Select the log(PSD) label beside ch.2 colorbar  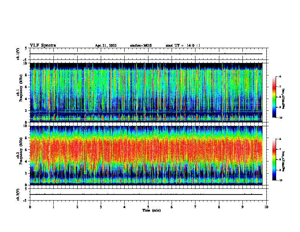[283, 161]
